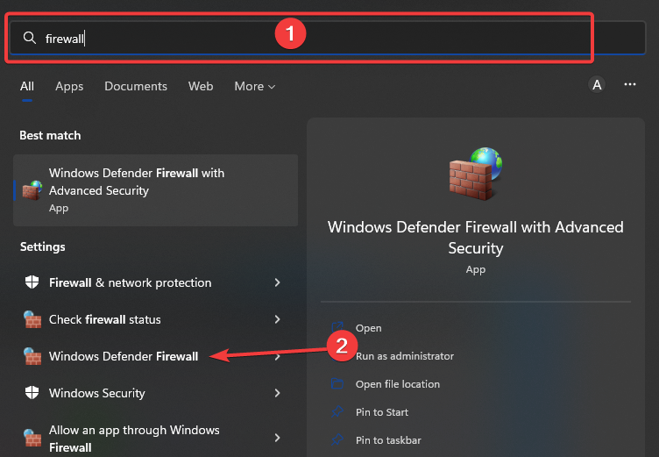Click firewall icon beside Allow an app through Windows Firewall
Image resolution: width=659 pixels, height=457 pixels.
click(32, 438)
